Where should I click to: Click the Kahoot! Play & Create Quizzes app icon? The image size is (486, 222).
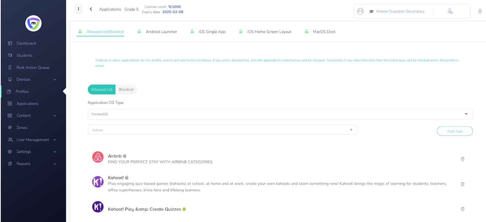[x=98, y=207]
